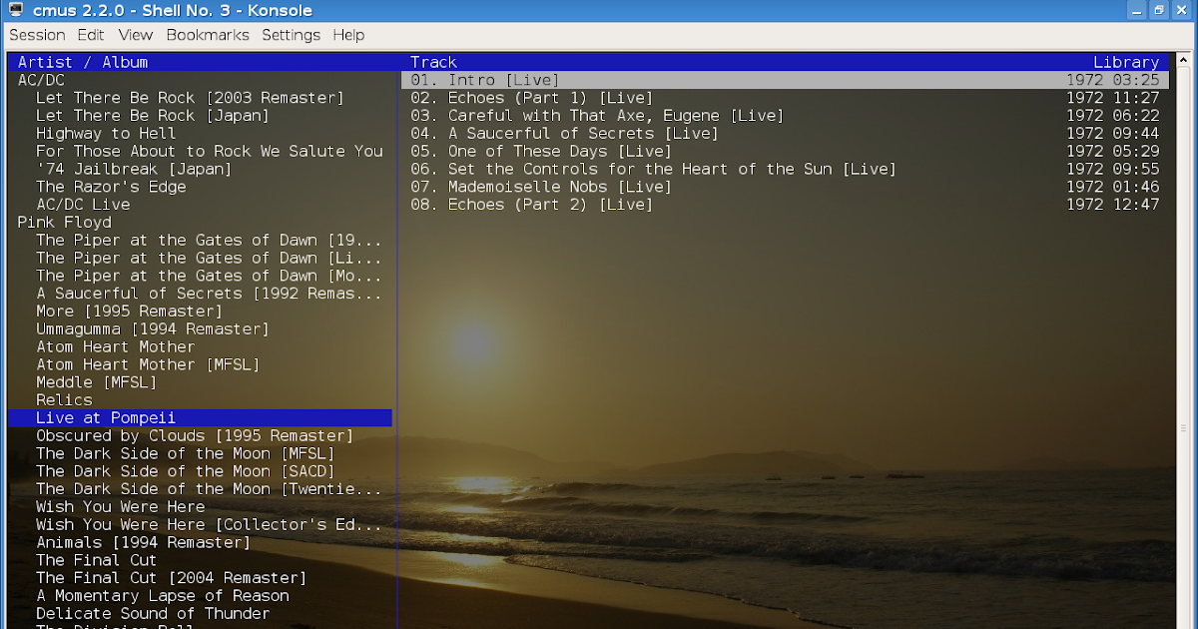The width and height of the screenshot is (1198, 629).
Task: Open the Bookmarks menu
Action: [x=208, y=35]
